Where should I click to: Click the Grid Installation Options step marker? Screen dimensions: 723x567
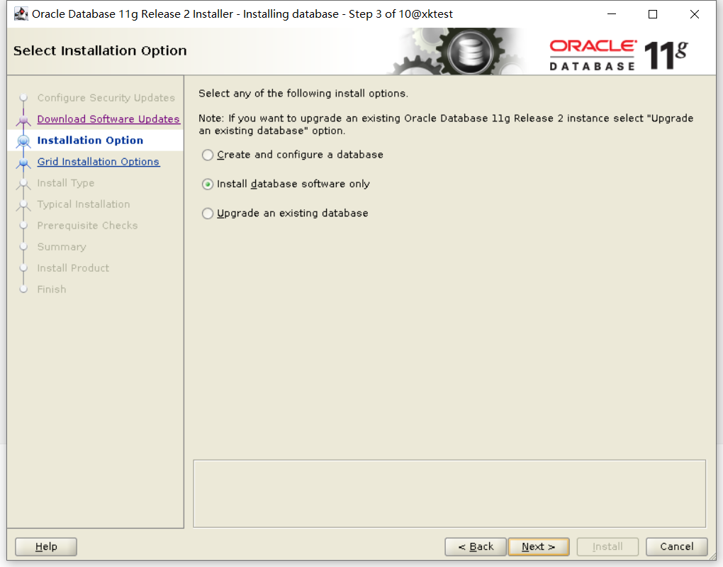(23, 163)
